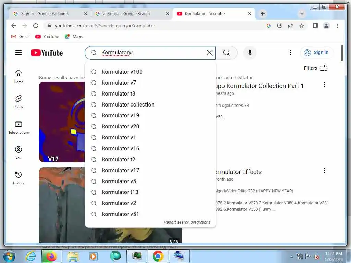Select suggestion kormulator v20
The height and width of the screenshot is (263, 351).
coord(150,127)
